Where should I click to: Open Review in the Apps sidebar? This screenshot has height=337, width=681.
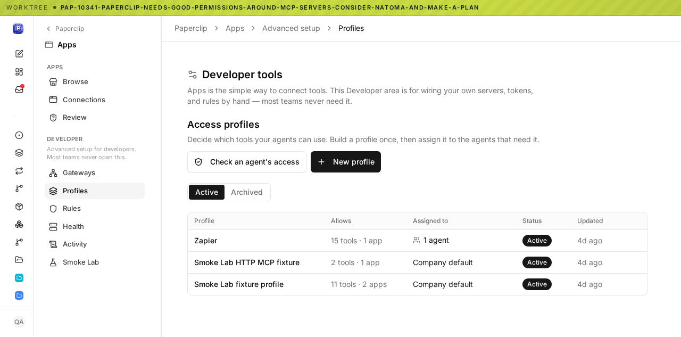tap(95, 118)
